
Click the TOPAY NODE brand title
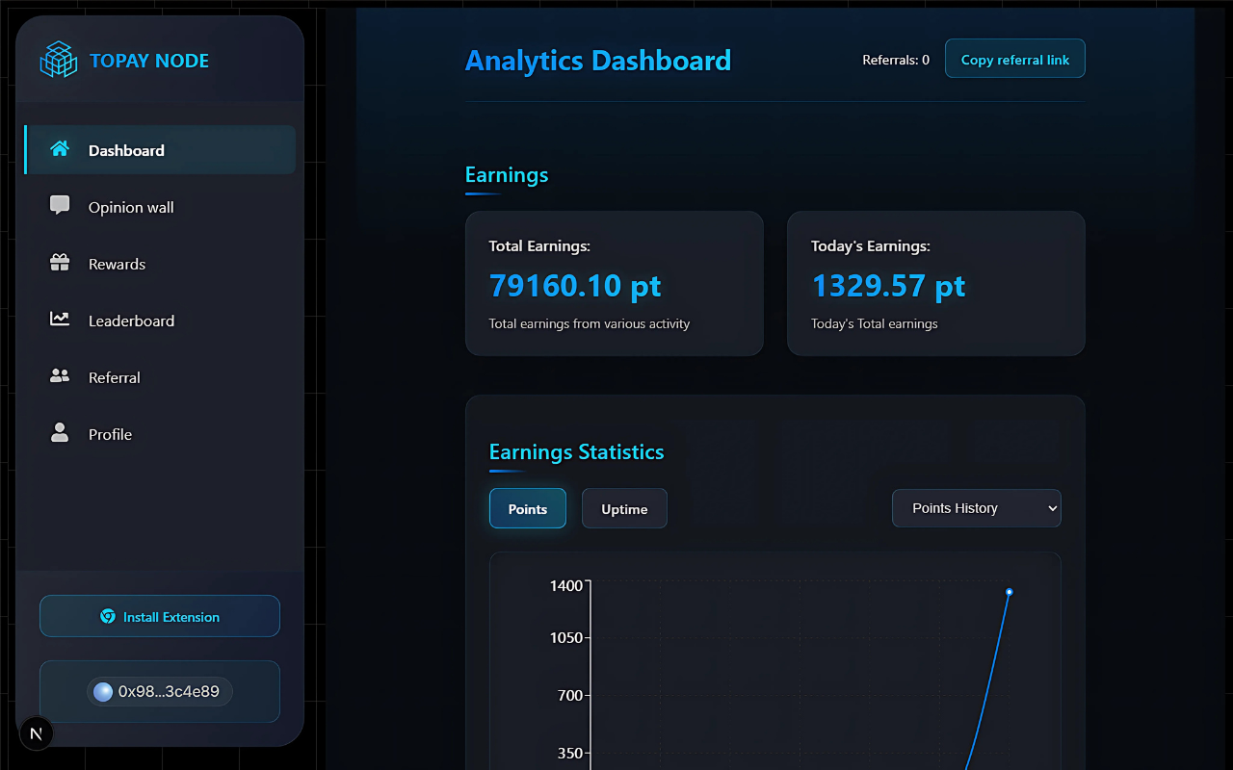(149, 61)
